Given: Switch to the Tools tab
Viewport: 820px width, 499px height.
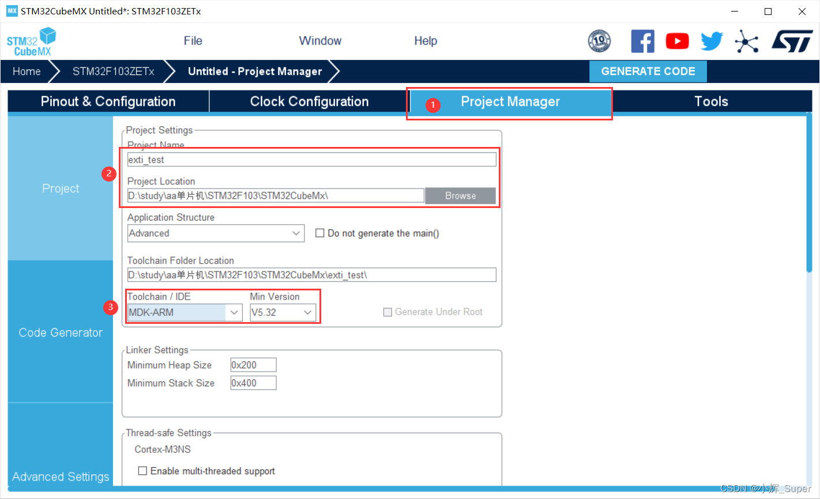Looking at the screenshot, I should 711,101.
